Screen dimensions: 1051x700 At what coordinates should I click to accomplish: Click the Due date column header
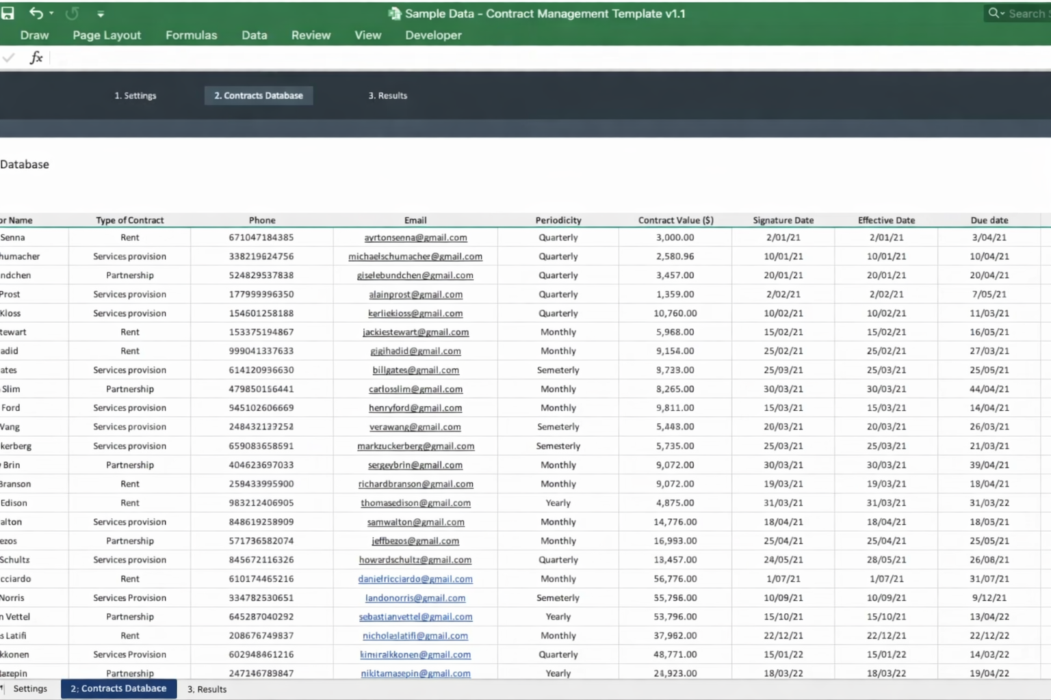[989, 220]
